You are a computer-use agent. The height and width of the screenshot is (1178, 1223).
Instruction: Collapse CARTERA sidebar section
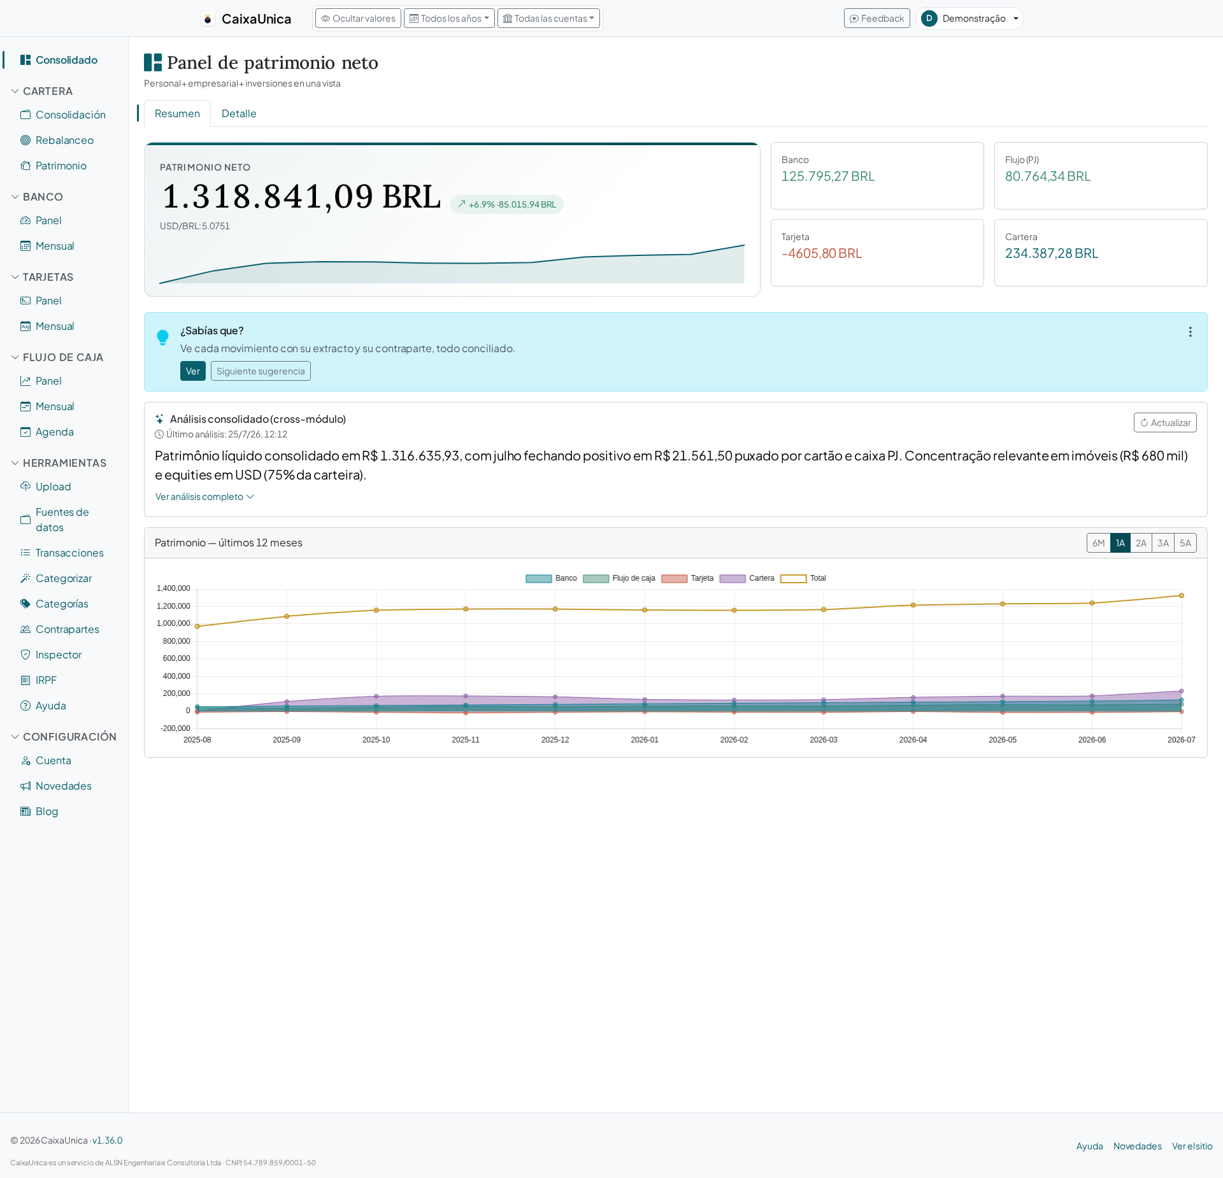tap(43, 91)
